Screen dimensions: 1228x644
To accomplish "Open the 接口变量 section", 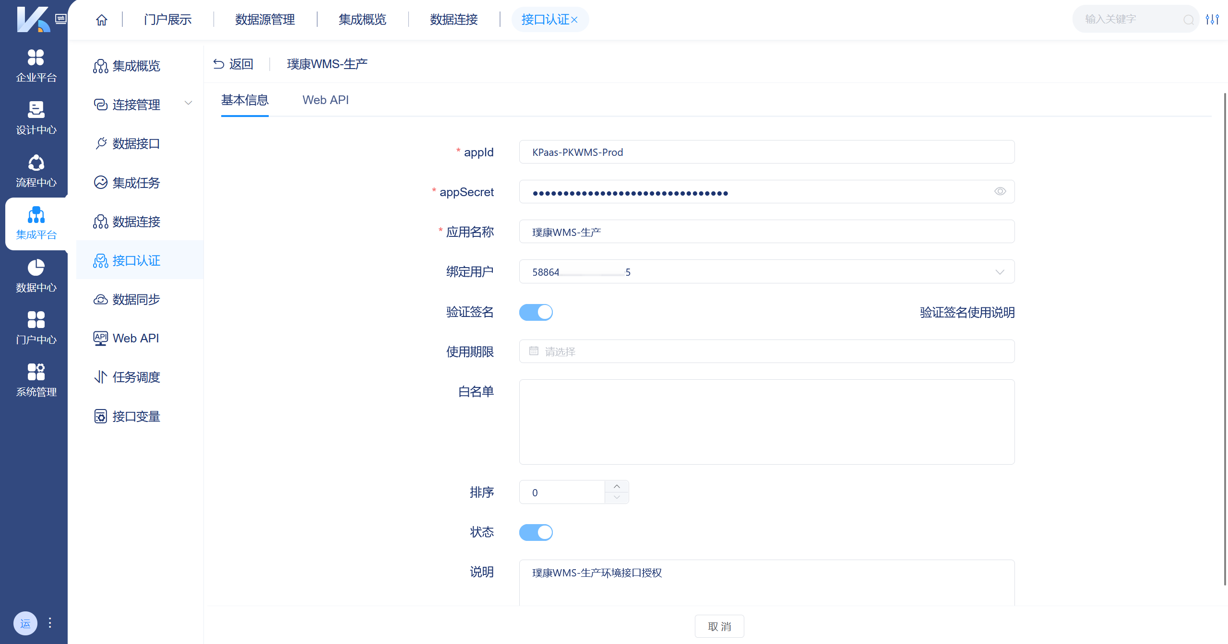I will [136, 416].
